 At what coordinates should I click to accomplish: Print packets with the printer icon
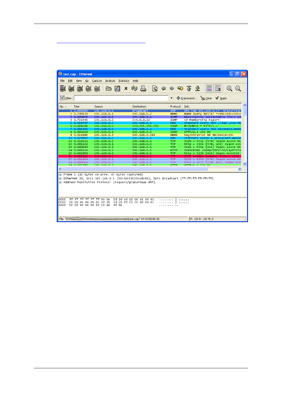pyautogui.click(x=143, y=88)
